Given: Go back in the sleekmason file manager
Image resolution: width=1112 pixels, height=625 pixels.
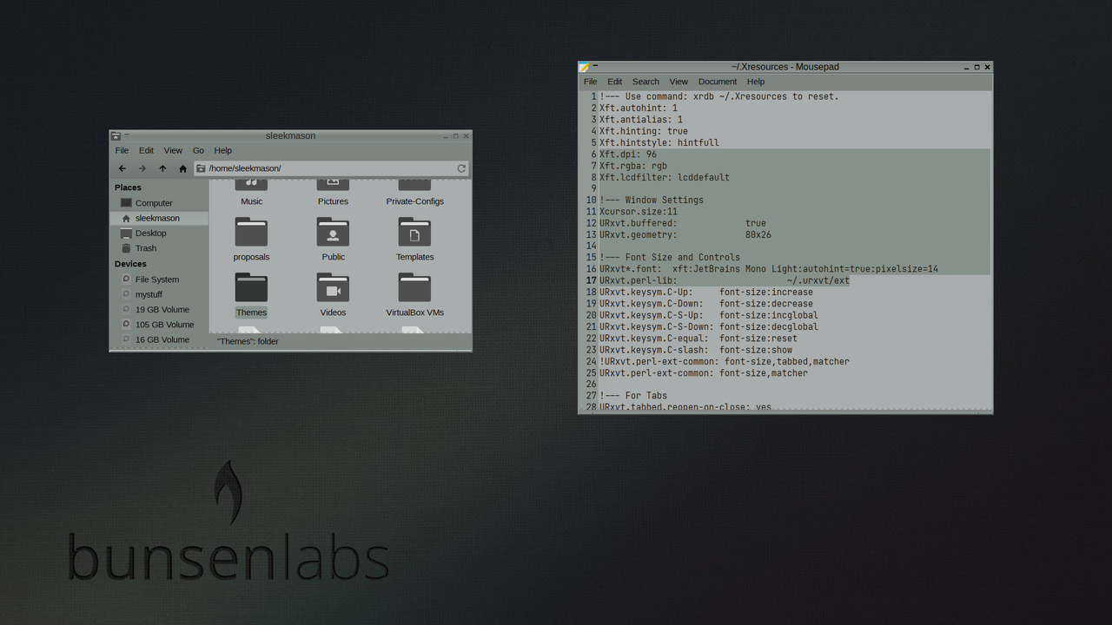Looking at the screenshot, I should click(x=122, y=168).
